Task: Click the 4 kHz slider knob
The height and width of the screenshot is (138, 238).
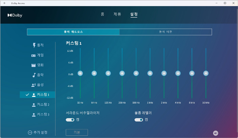Action: click(178, 73)
